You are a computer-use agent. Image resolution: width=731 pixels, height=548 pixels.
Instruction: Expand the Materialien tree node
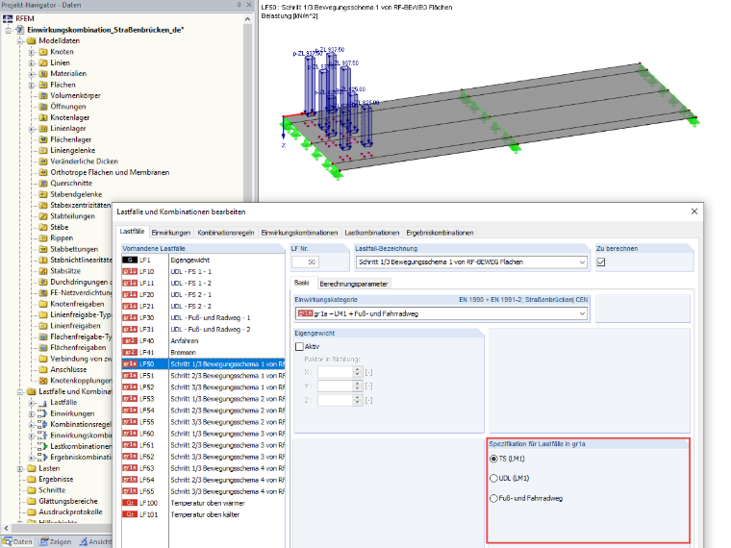coord(31,74)
